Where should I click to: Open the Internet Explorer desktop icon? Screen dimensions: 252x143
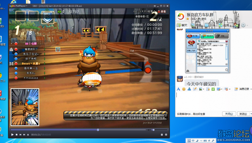pos(14,2)
